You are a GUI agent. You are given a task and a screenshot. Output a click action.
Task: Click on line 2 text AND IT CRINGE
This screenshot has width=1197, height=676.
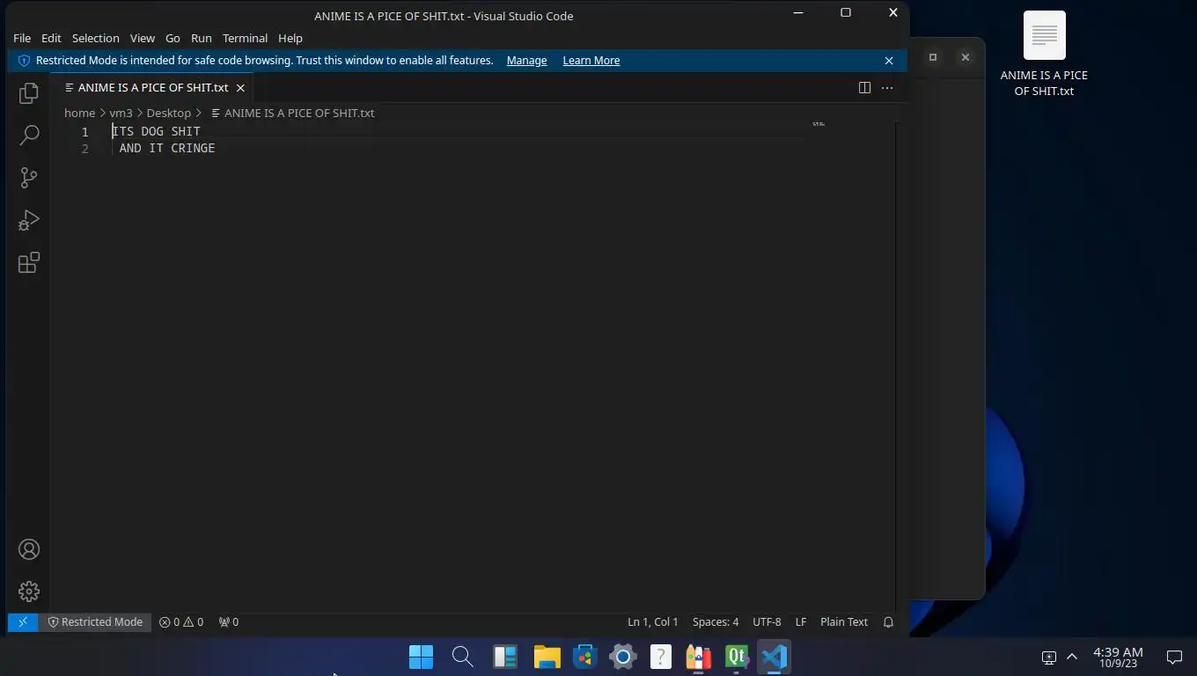pyautogui.click(x=167, y=148)
